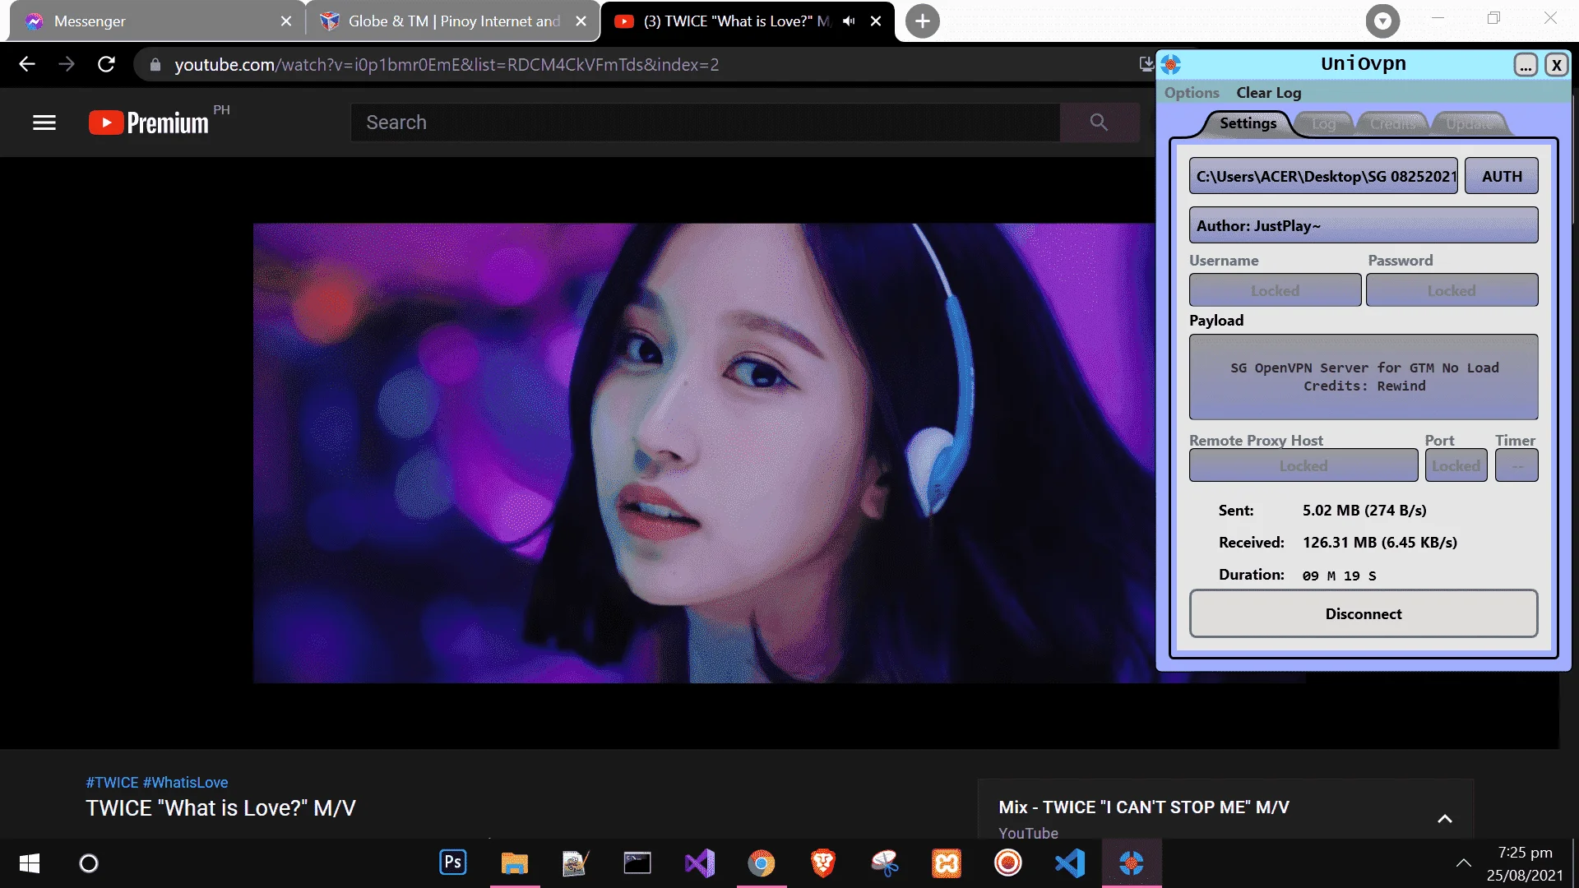
Task: Click the Timer field
Action: (x=1516, y=465)
